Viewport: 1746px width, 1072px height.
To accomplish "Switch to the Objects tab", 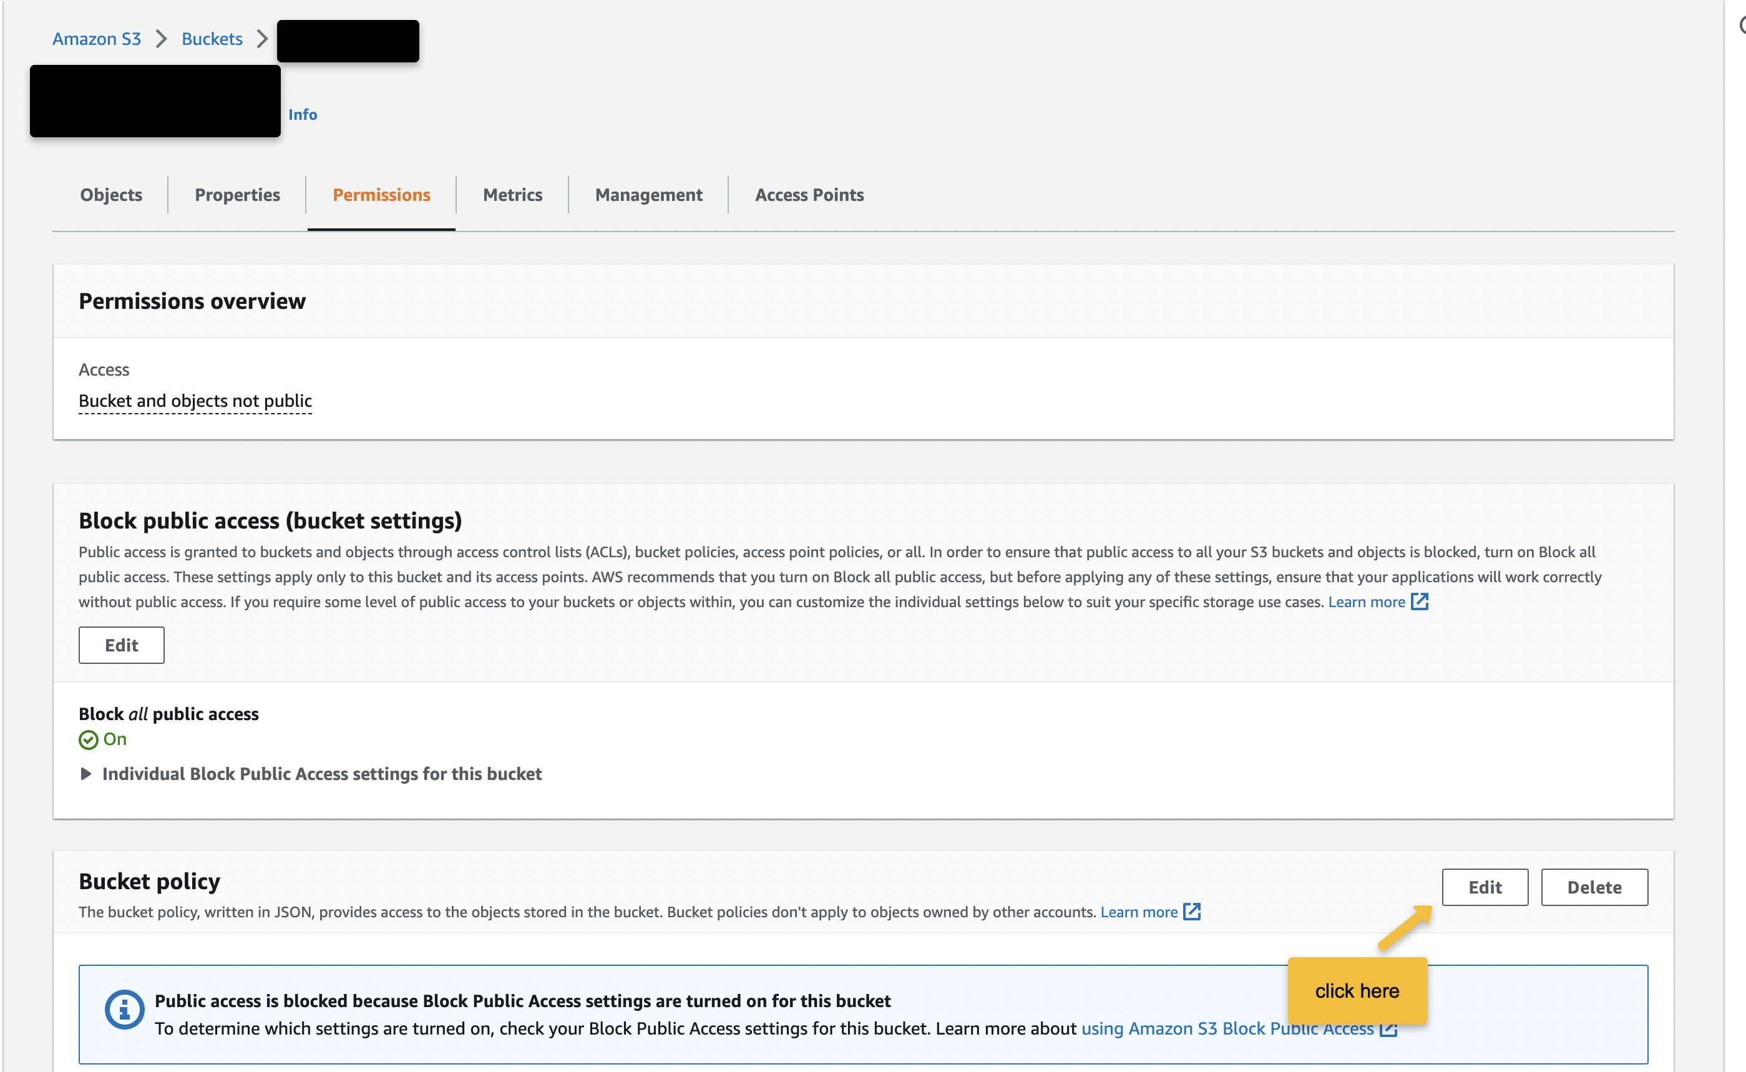I will [x=110, y=195].
